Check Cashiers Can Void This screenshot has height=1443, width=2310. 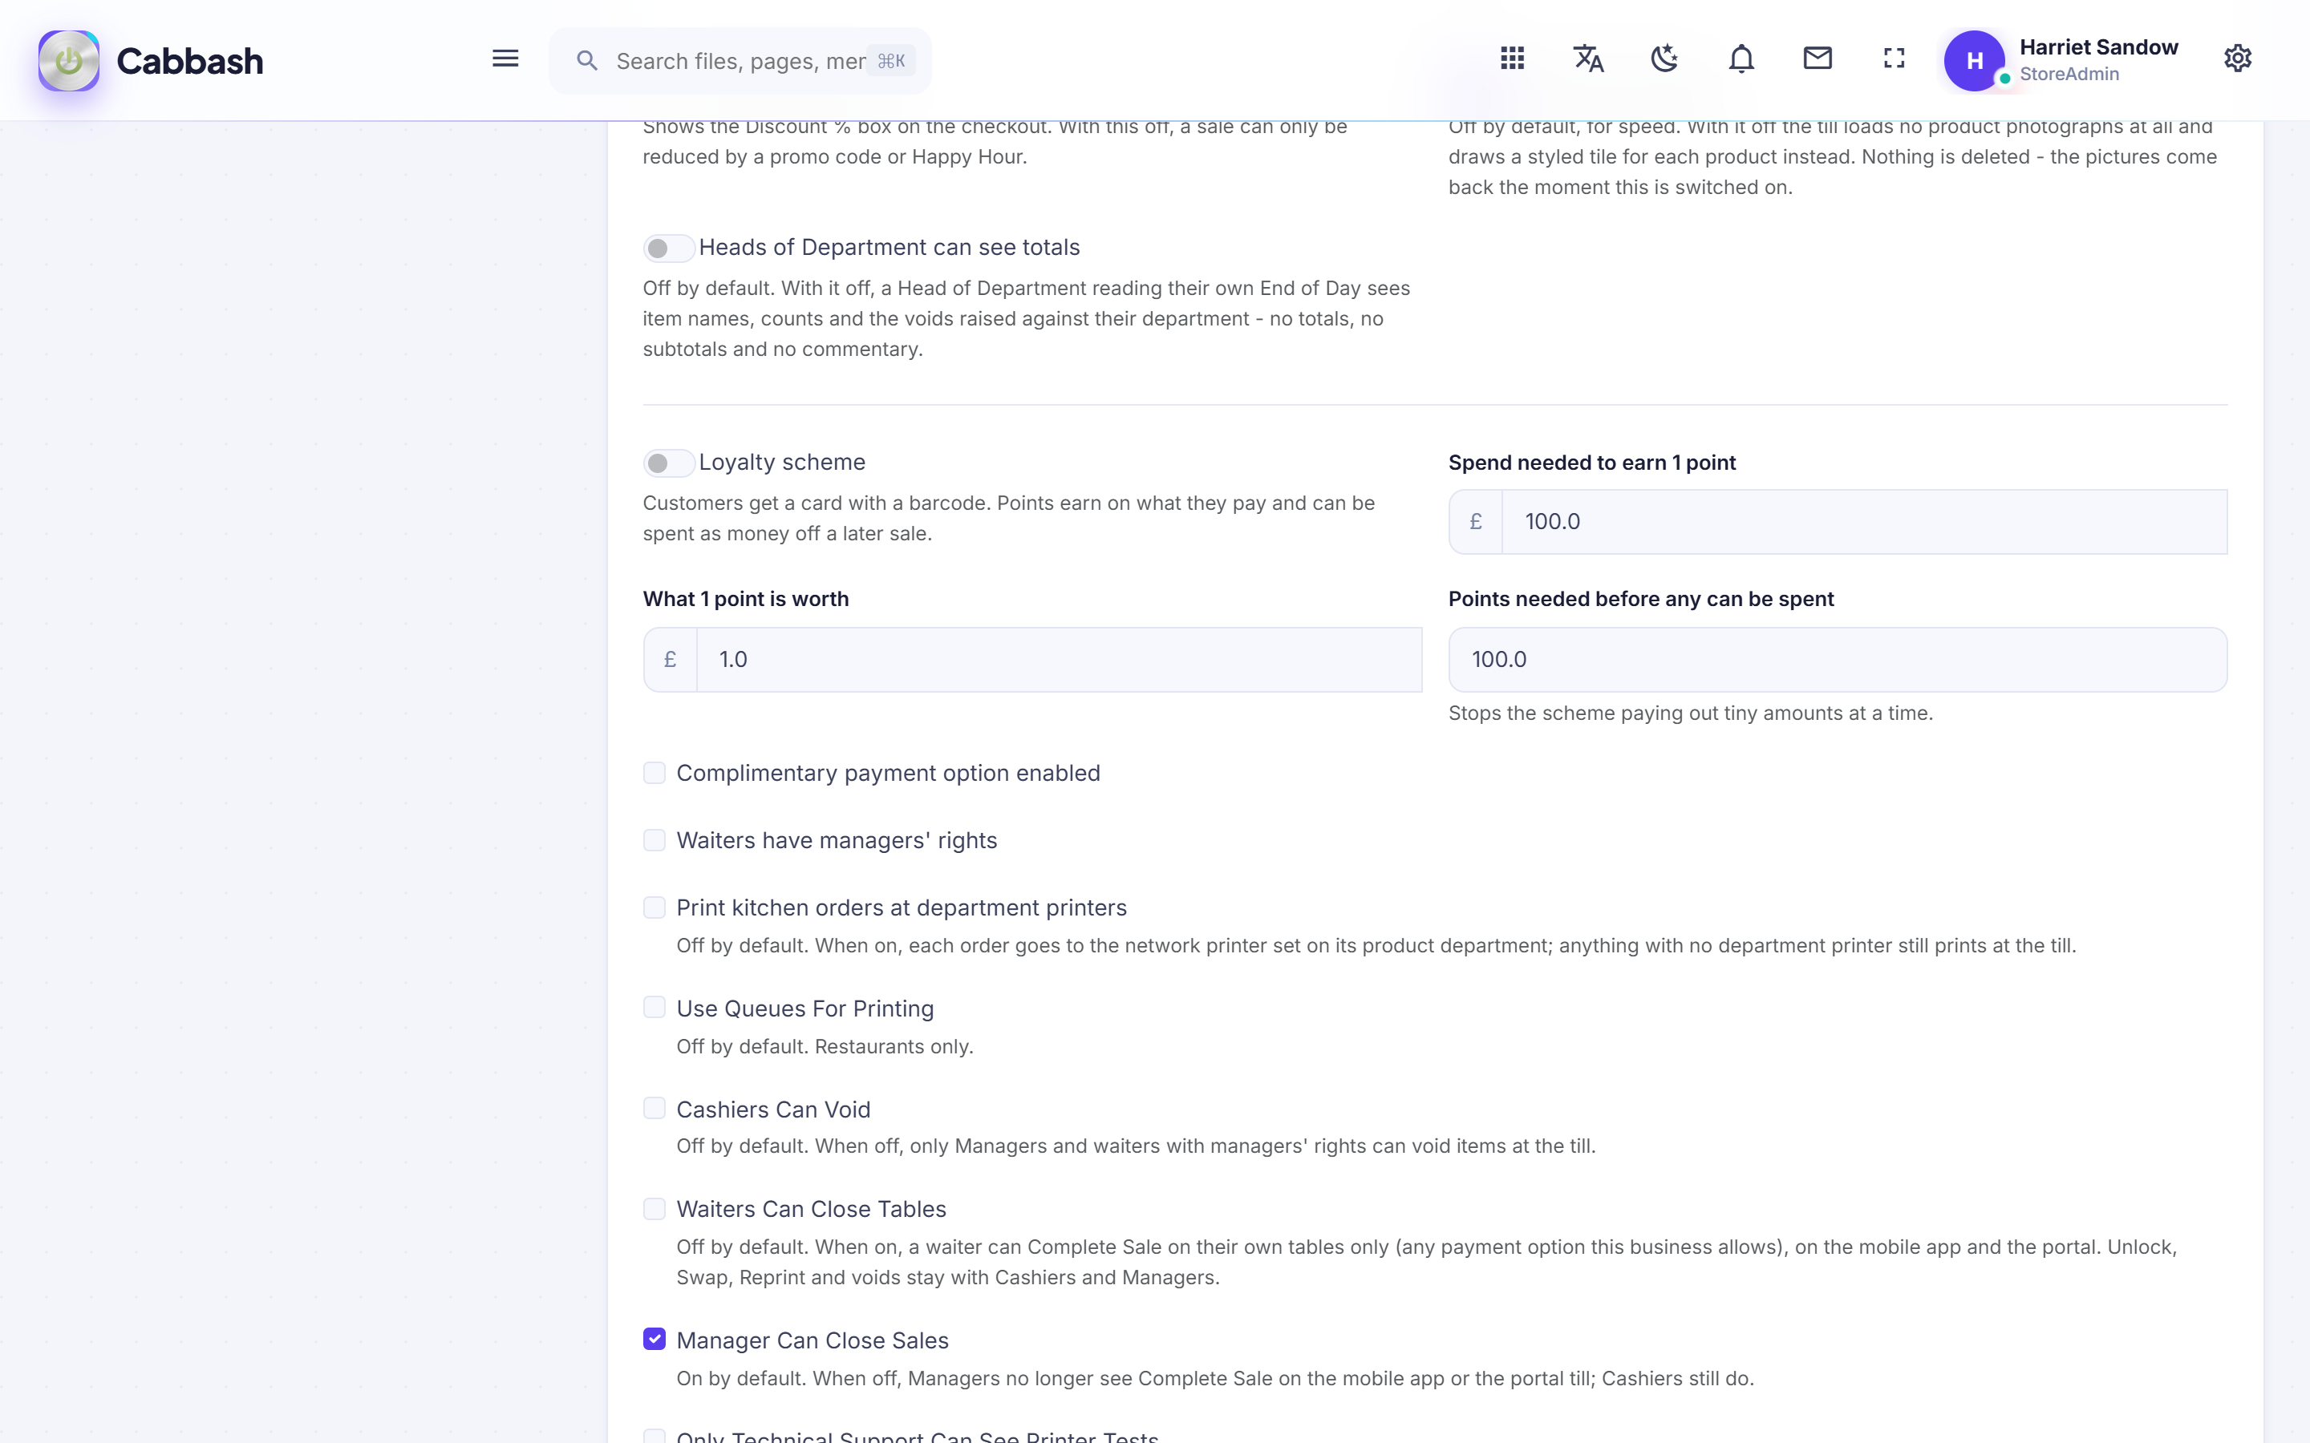point(654,1108)
